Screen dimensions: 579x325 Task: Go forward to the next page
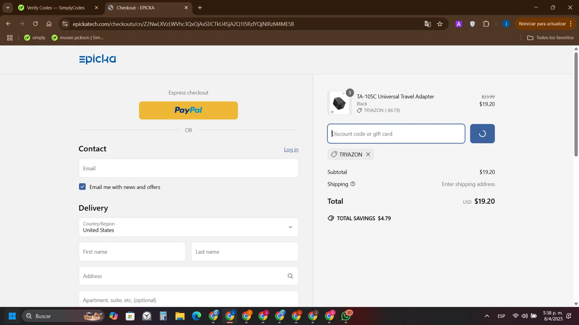pyautogui.click(x=22, y=24)
